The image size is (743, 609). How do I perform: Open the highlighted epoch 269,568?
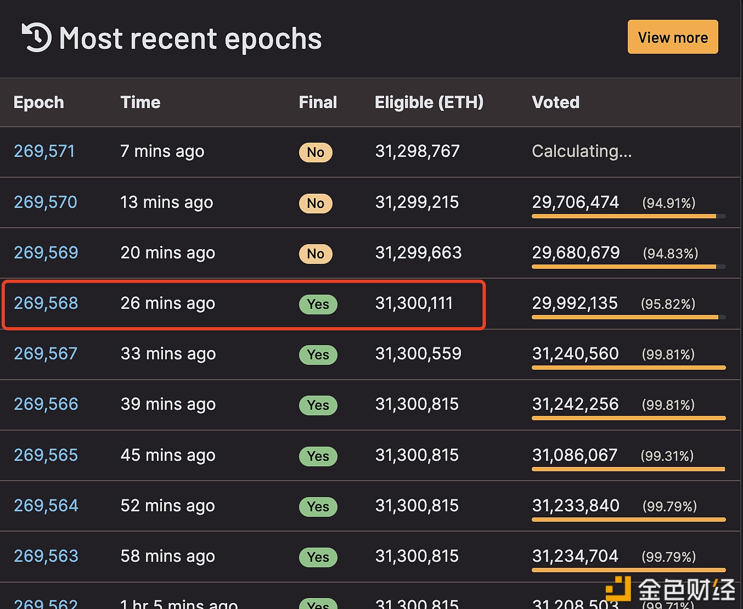pos(46,303)
